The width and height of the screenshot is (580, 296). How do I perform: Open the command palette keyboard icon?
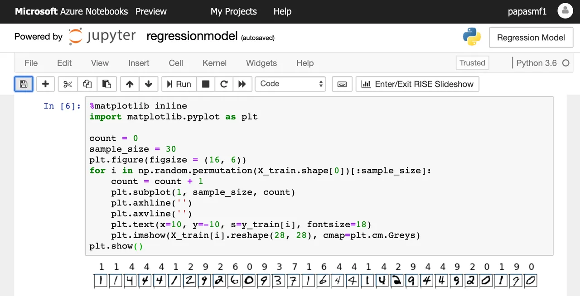pos(342,84)
